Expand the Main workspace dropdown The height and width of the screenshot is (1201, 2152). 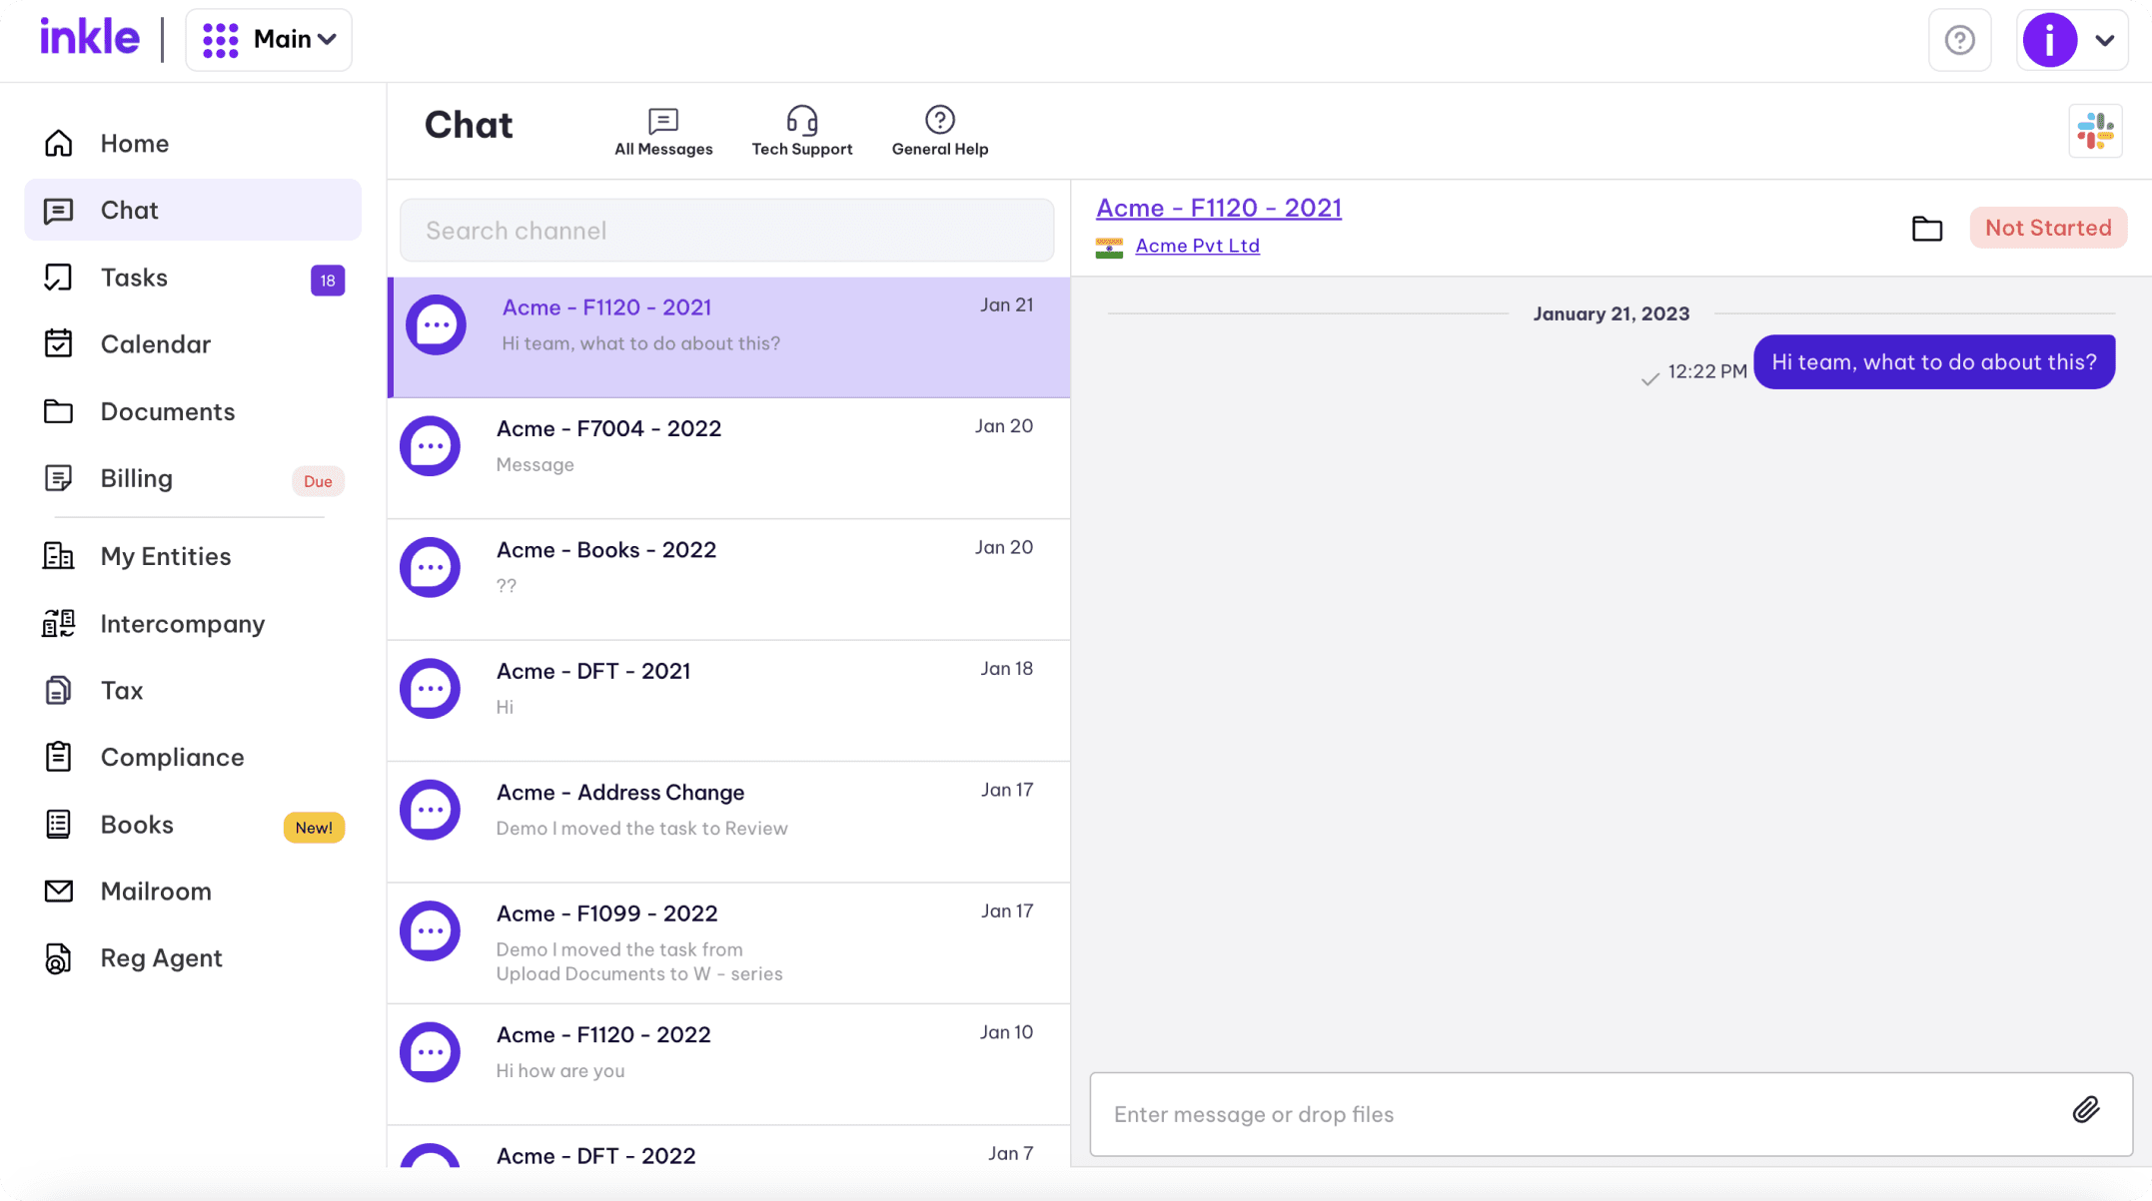coord(269,40)
